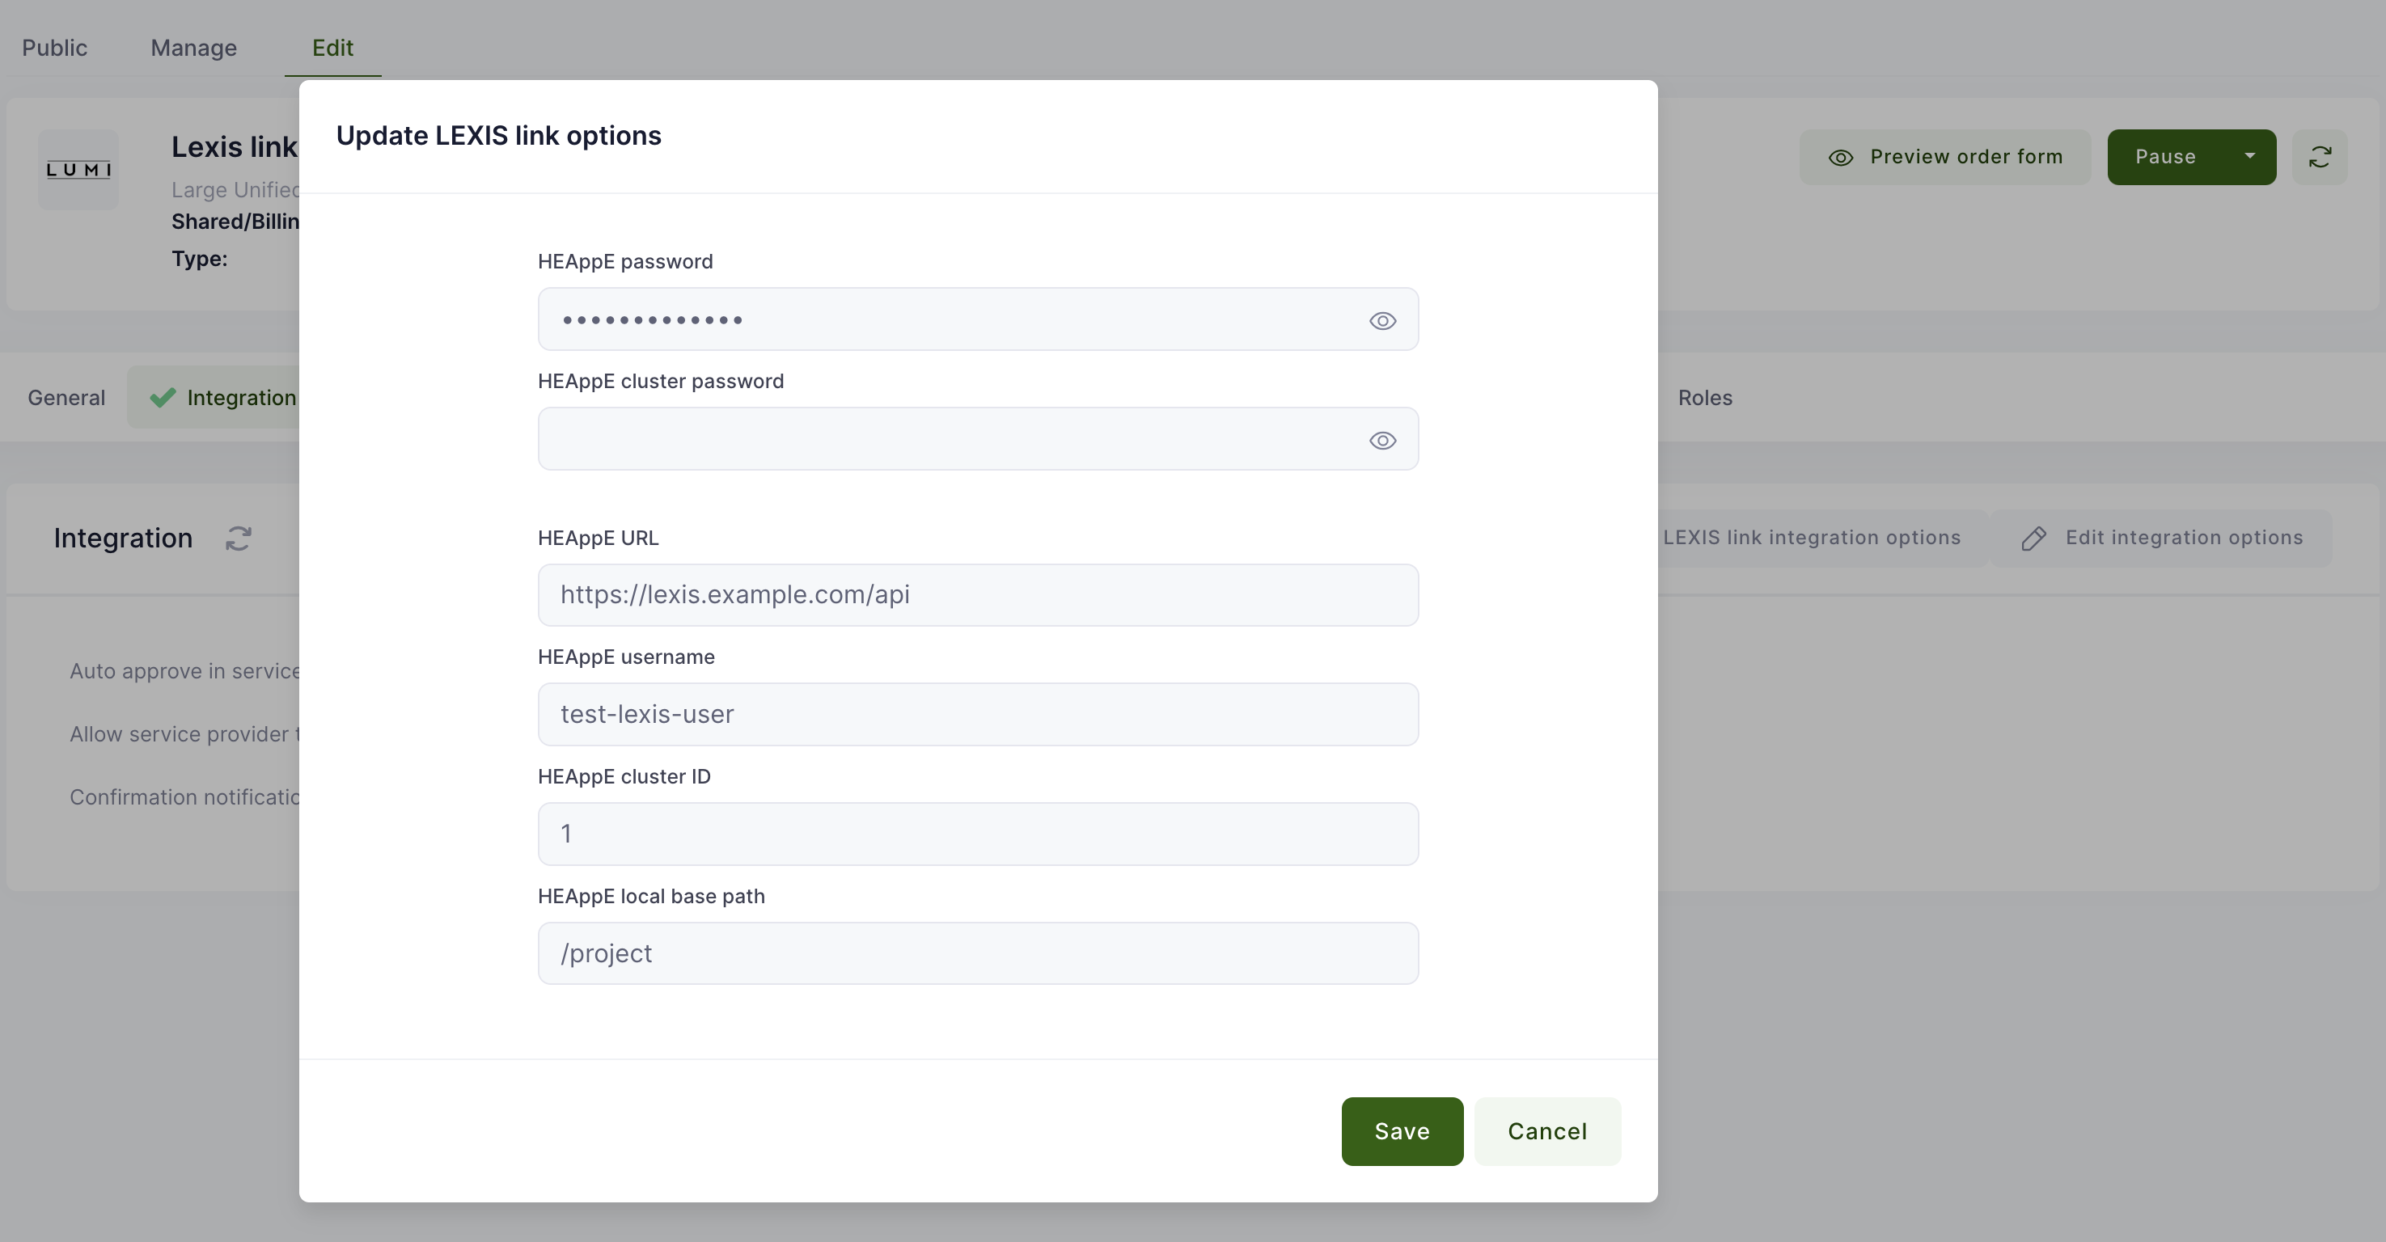Click the green checkmark on Integration tab

[x=163, y=397]
